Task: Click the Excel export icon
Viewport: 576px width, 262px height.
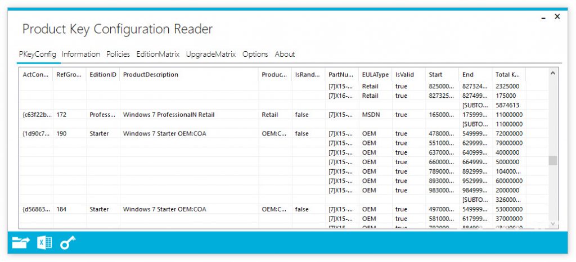Action: coord(44,243)
